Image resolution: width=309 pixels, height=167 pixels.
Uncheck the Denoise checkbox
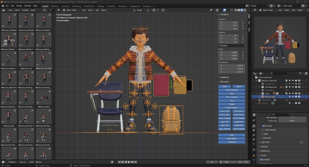[x=263, y=126]
